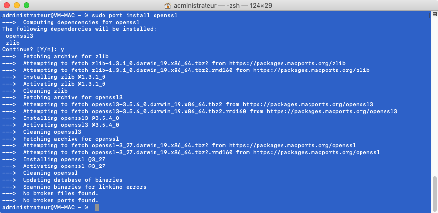Image resolution: width=438 pixels, height=213 pixels.
Task: Click the 'No broken ports found.' output line
Action: (x=60, y=200)
